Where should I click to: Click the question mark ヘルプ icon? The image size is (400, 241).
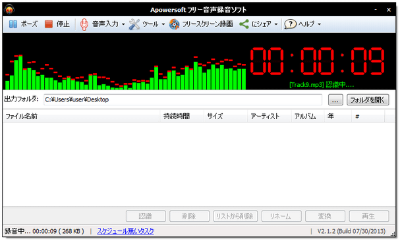click(x=290, y=24)
